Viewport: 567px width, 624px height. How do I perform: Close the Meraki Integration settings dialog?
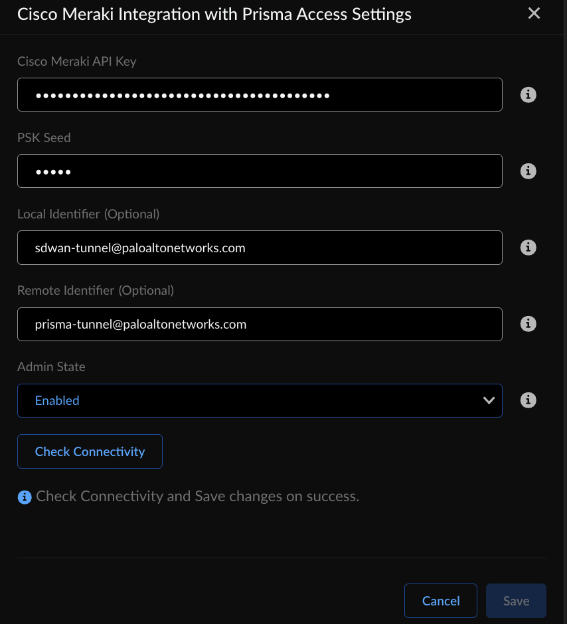(534, 13)
